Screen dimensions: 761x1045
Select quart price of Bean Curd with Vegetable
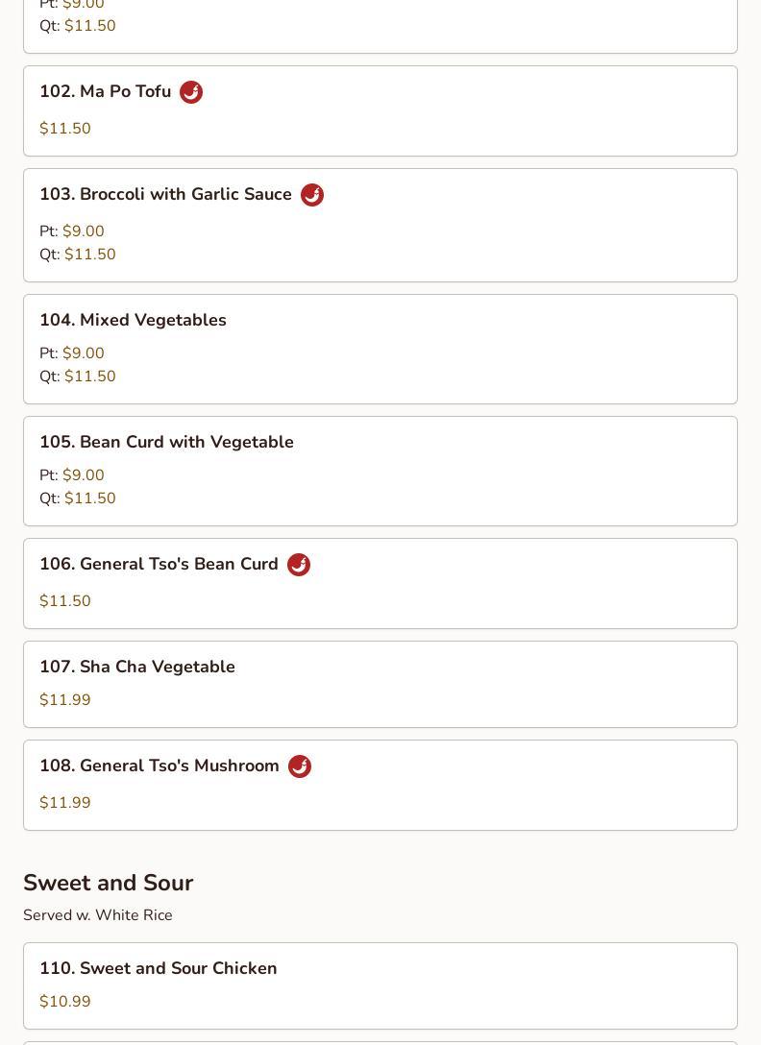click(89, 498)
